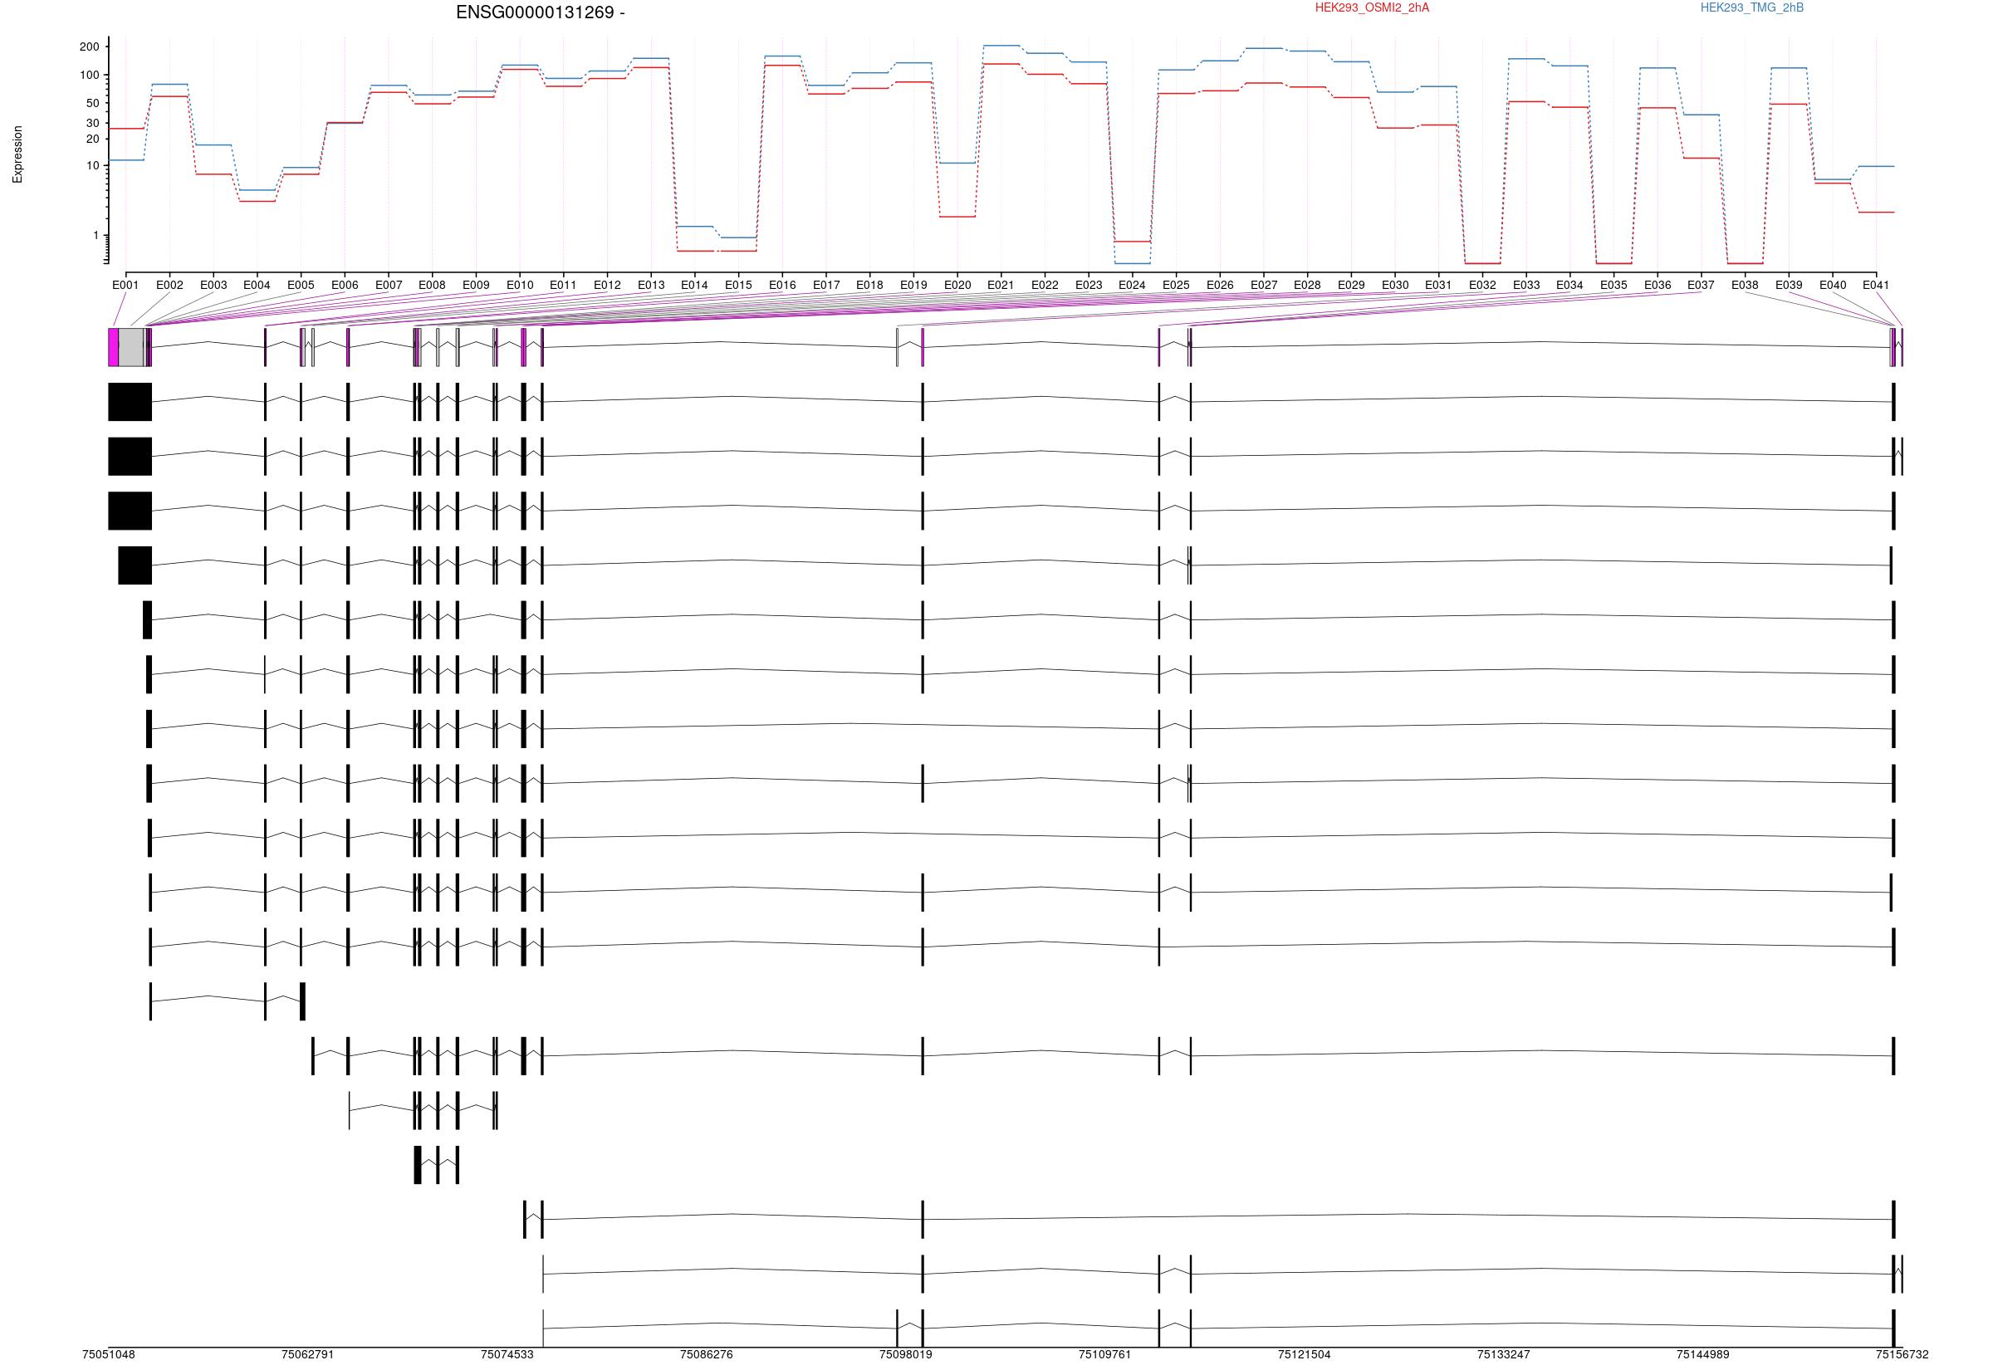Click exon label E037
Screen dimensions: 1993x1370
[x=1702, y=285]
